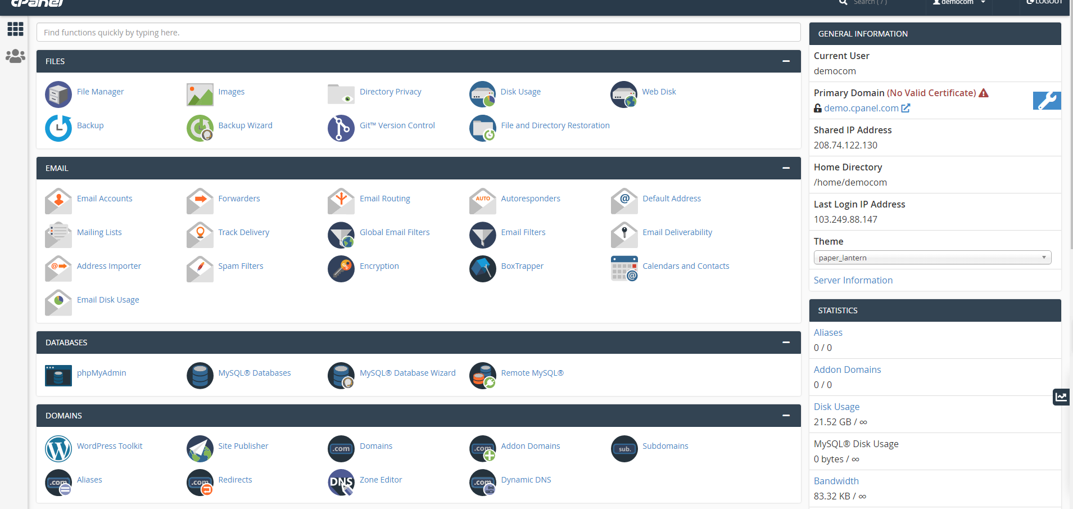The image size is (1073, 509).
Task: Open the Encryption key icon
Action: click(341, 269)
